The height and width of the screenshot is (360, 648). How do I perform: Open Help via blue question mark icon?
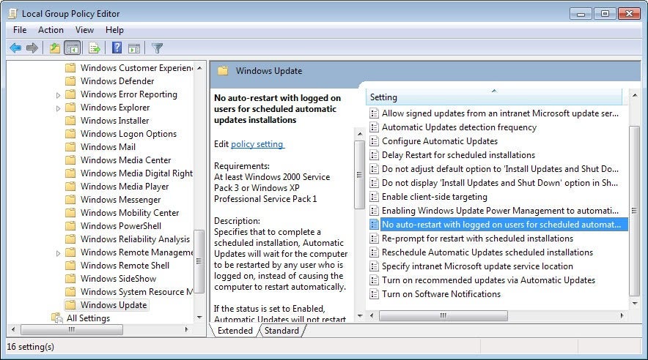coord(117,48)
